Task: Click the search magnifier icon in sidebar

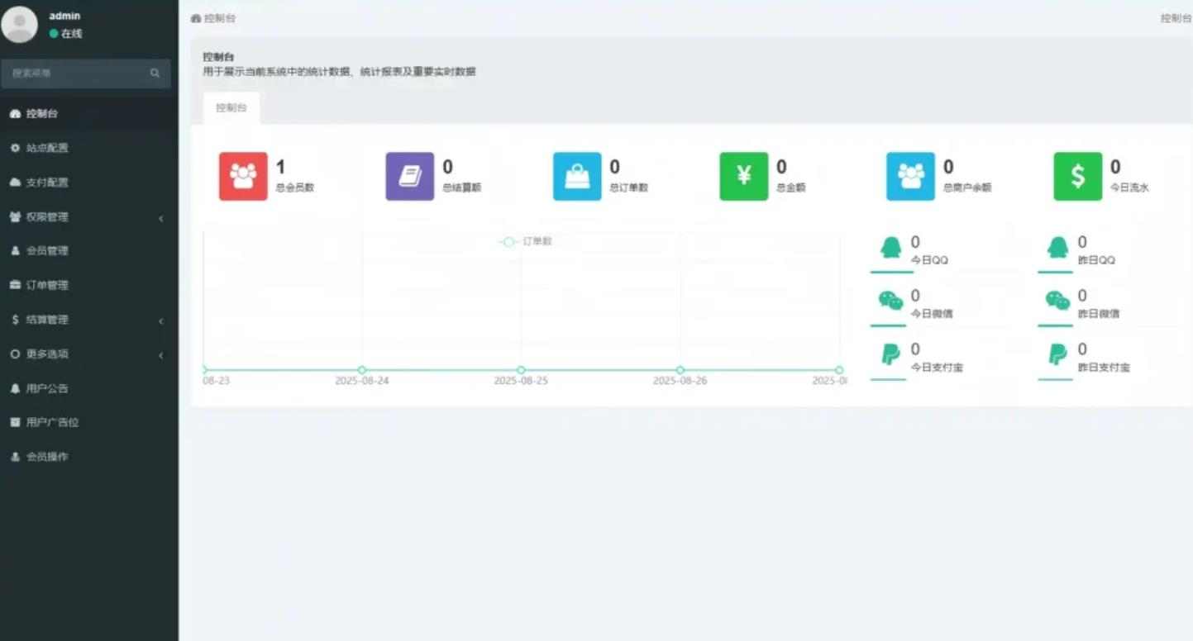Action: click(155, 74)
